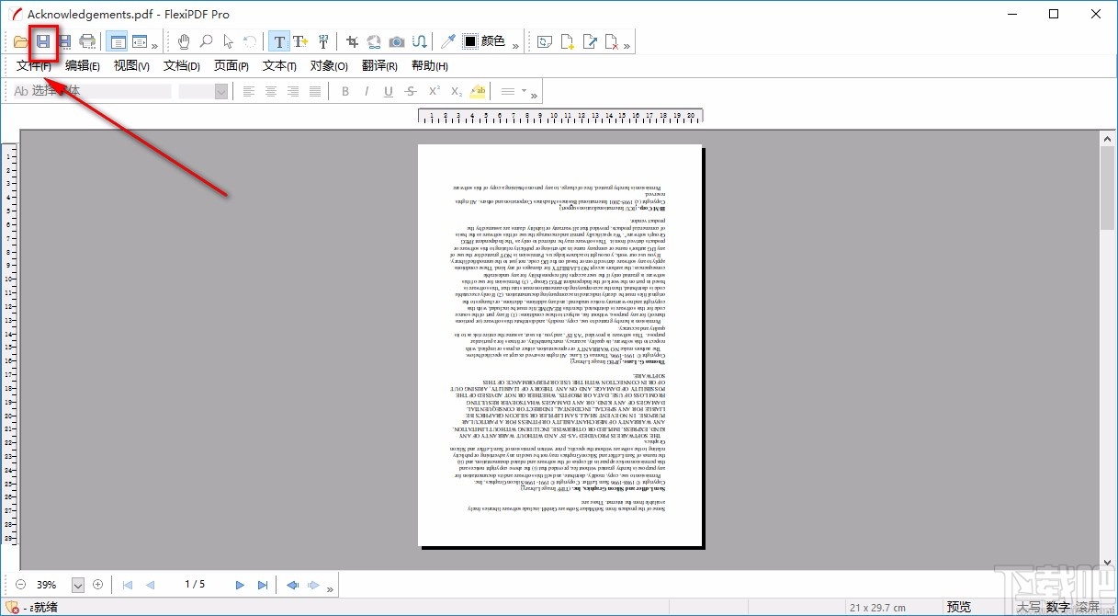Toggle Subscript formatting
The width and height of the screenshot is (1118, 616).
pos(455,91)
